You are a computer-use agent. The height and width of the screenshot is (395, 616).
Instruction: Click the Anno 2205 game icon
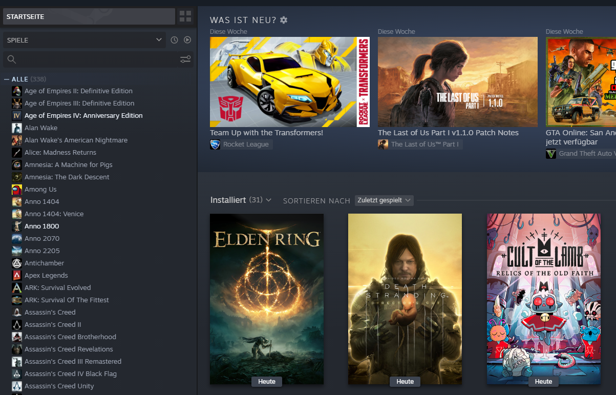click(17, 251)
